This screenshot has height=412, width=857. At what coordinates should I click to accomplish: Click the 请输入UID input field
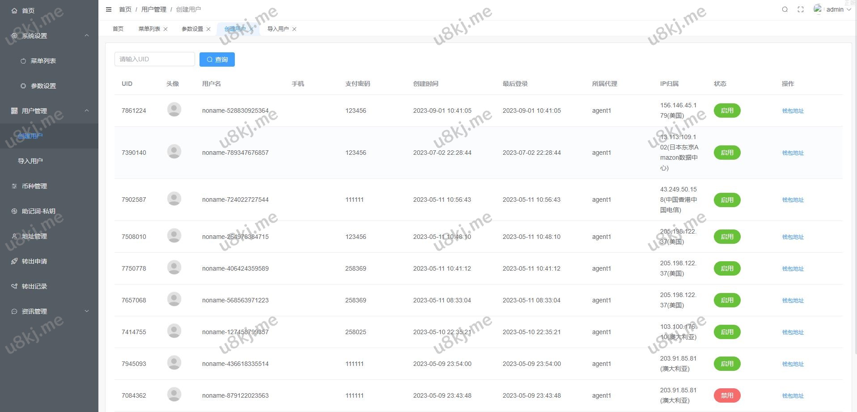[x=154, y=59]
